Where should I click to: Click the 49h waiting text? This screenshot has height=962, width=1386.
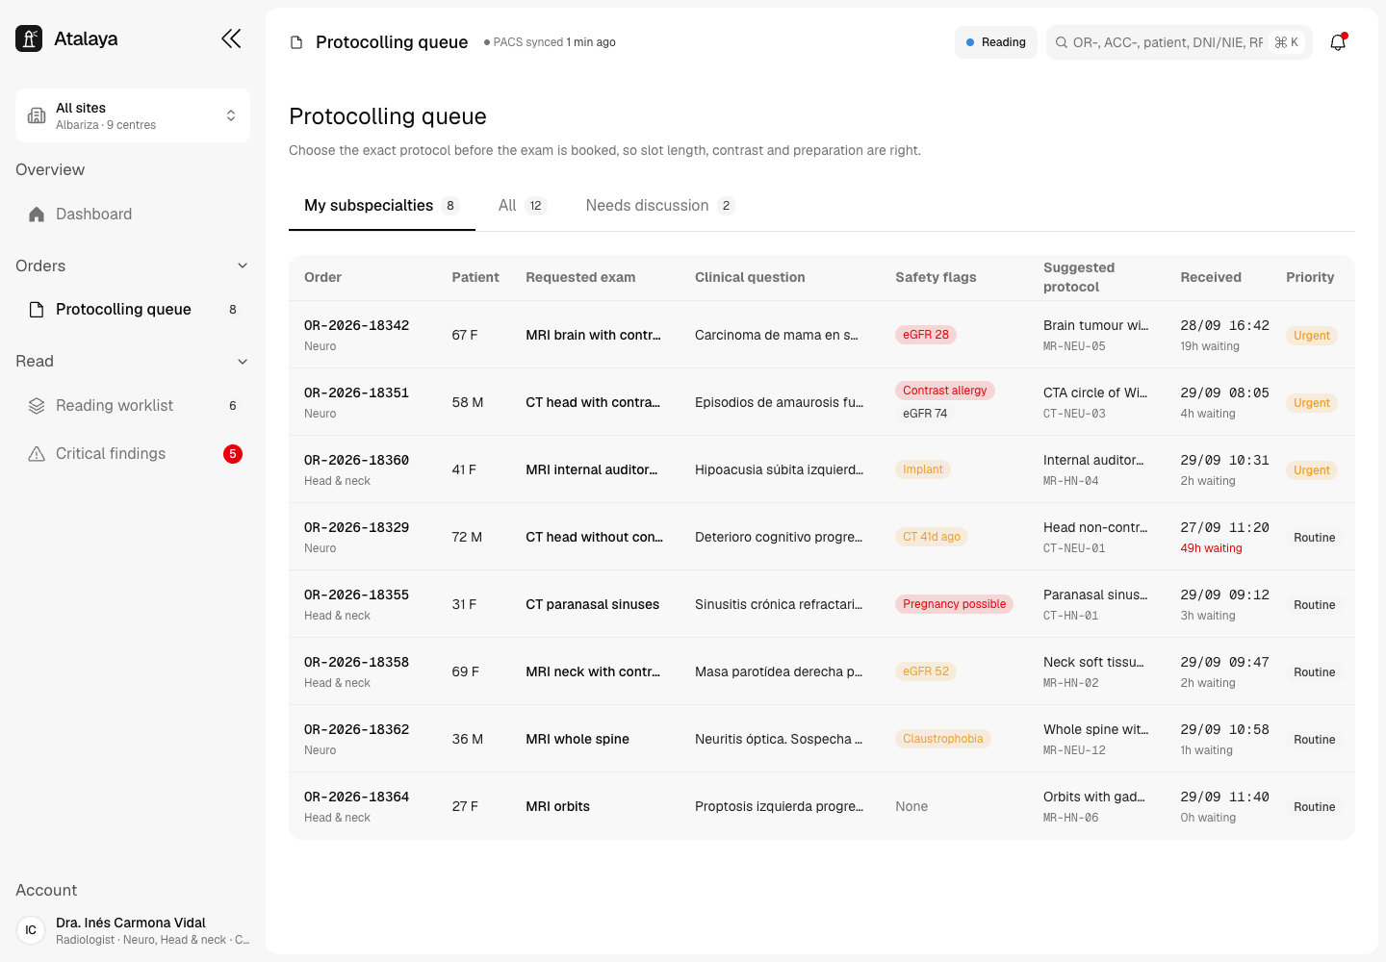(1211, 548)
